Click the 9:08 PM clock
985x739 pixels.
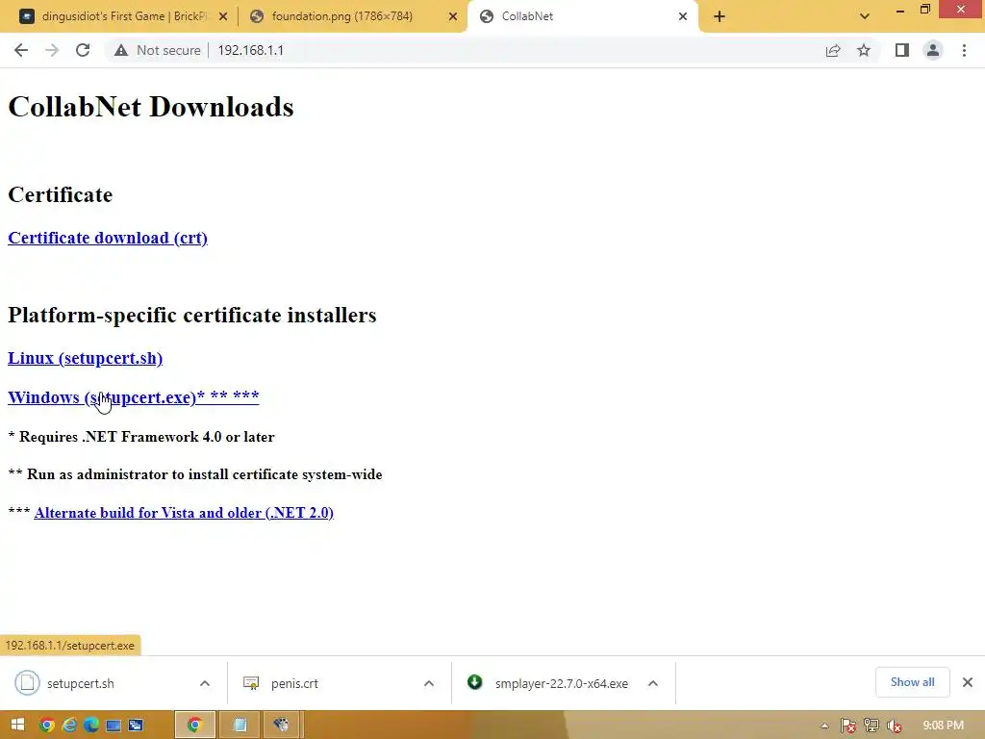(943, 726)
